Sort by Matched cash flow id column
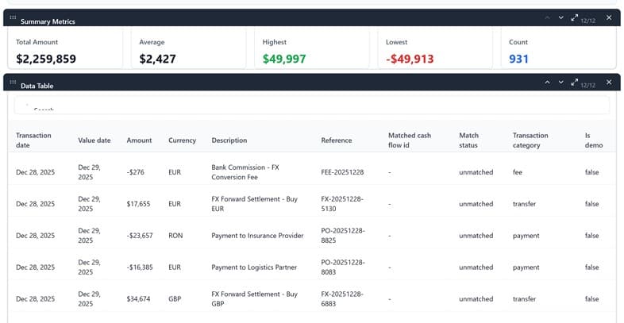This screenshot has width=624, height=323. pos(410,140)
